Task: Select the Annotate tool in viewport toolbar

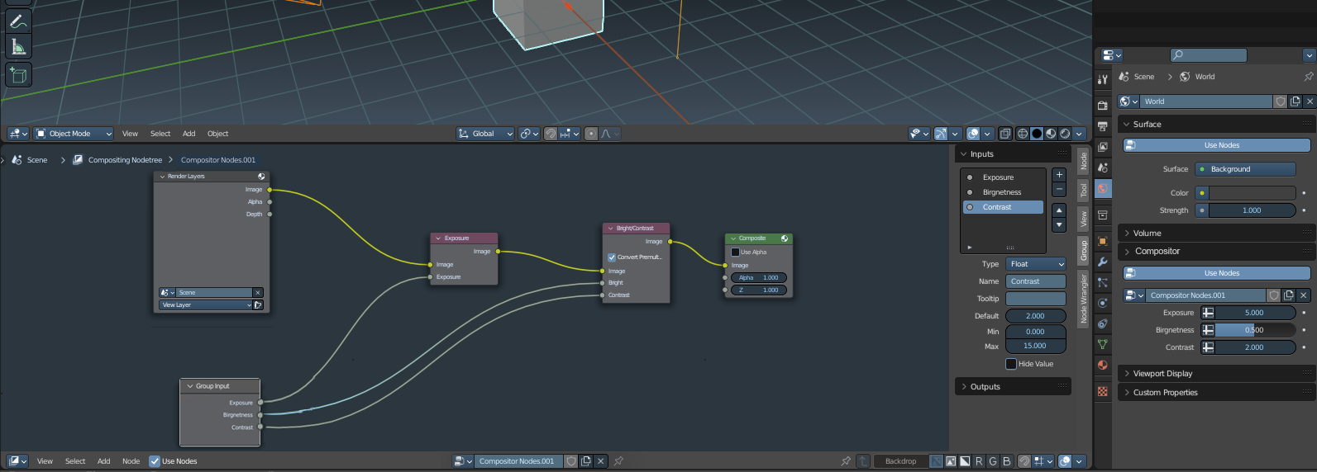Action: [18, 20]
